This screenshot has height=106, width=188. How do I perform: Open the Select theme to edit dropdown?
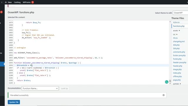180,13
